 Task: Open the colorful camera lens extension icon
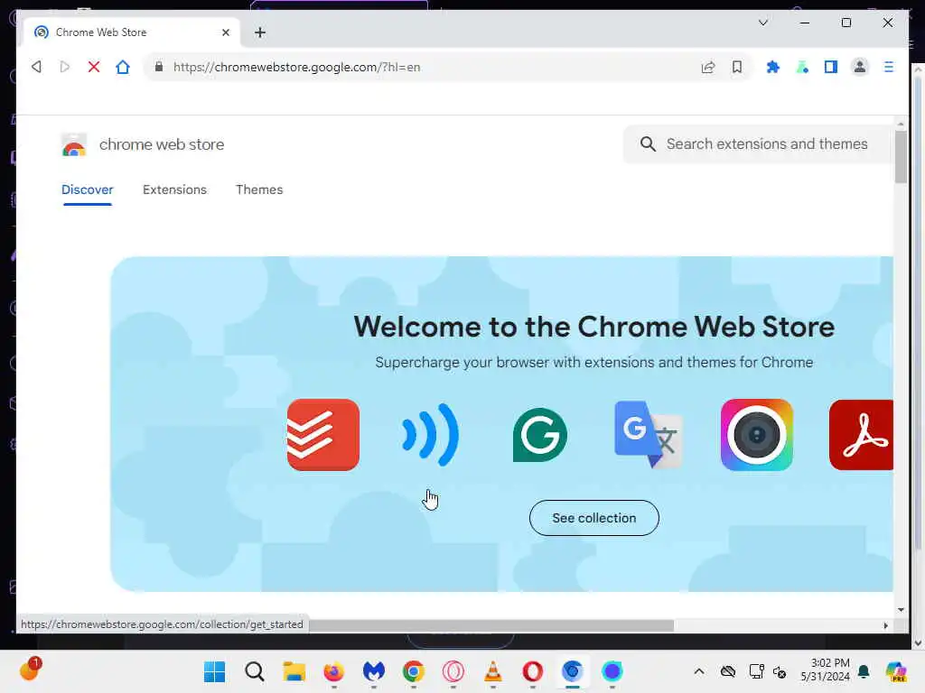(757, 435)
